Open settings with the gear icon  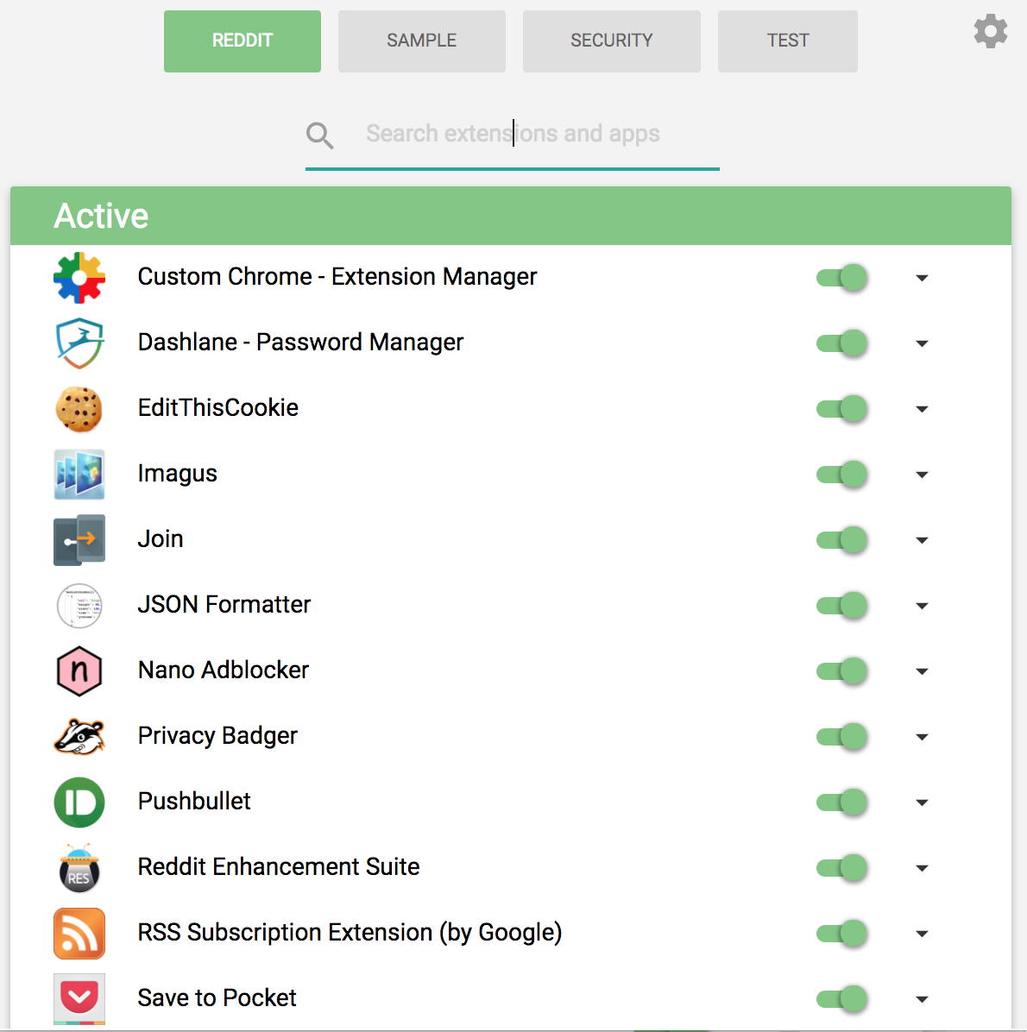coord(990,31)
